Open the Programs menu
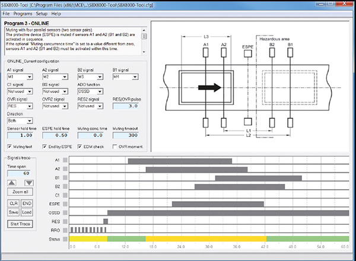 pyautogui.click(x=23, y=14)
